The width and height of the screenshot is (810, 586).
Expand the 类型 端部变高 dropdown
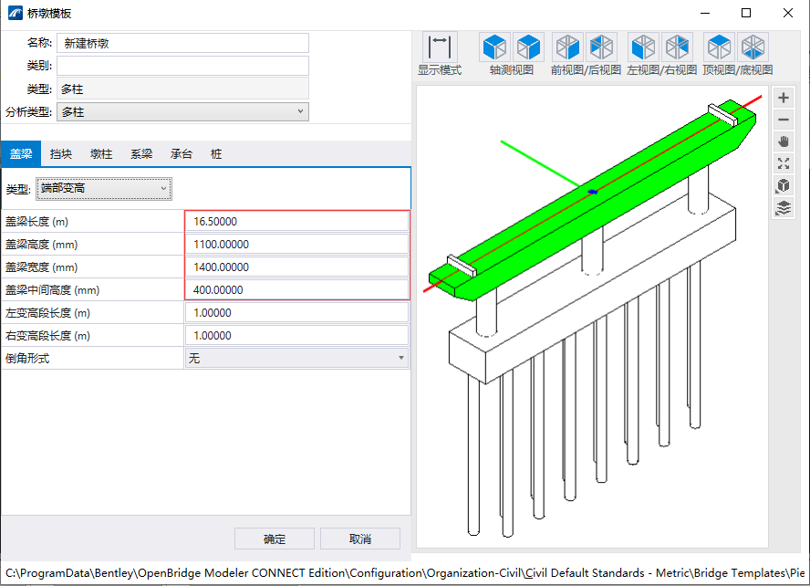click(104, 189)
